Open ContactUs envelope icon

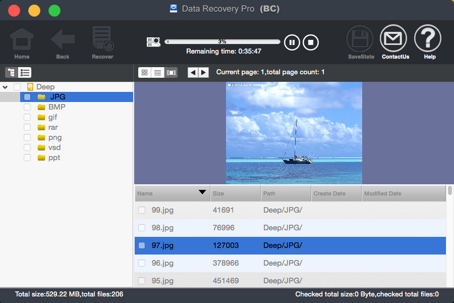click(x=393, y=38)
